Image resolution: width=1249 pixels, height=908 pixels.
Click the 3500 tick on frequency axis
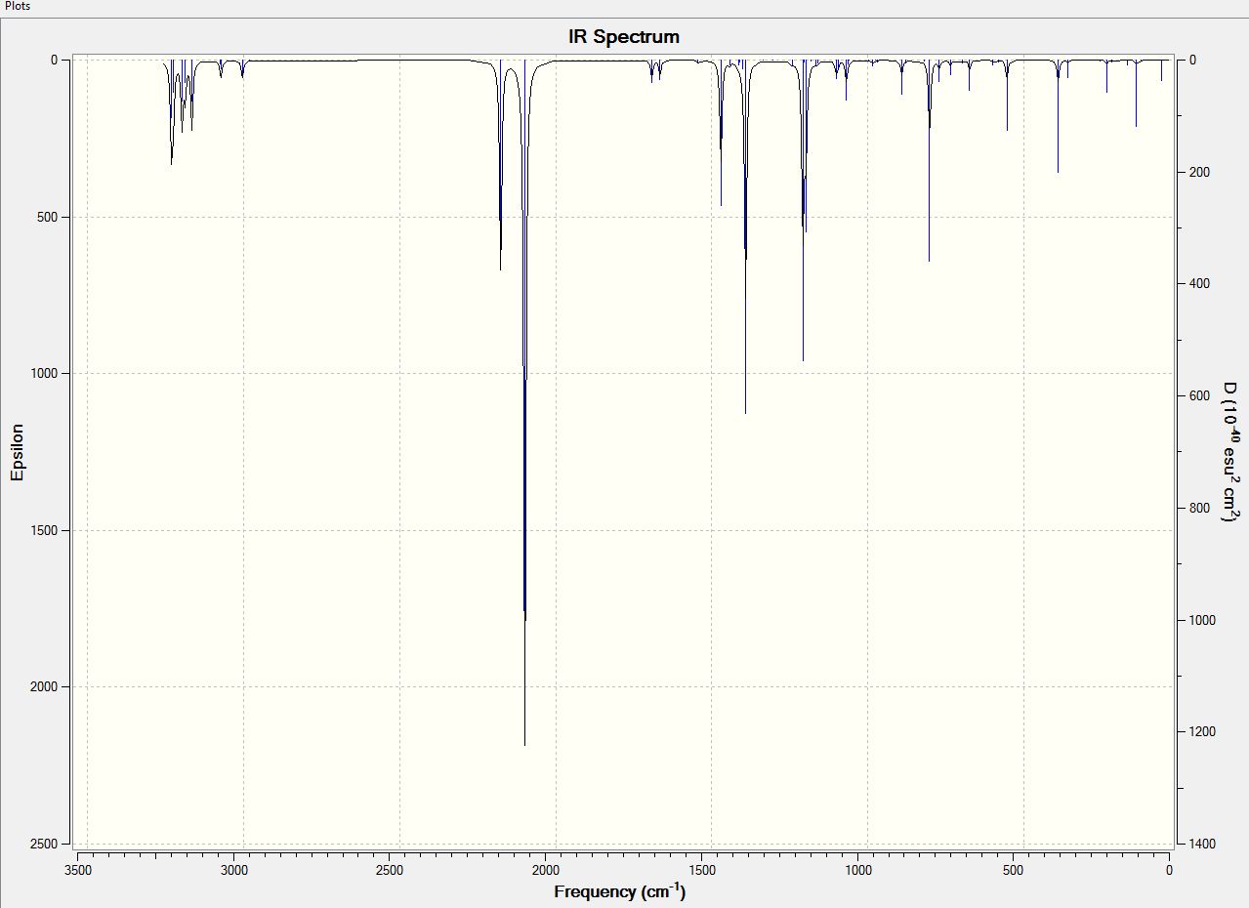(x=77, y=869)
